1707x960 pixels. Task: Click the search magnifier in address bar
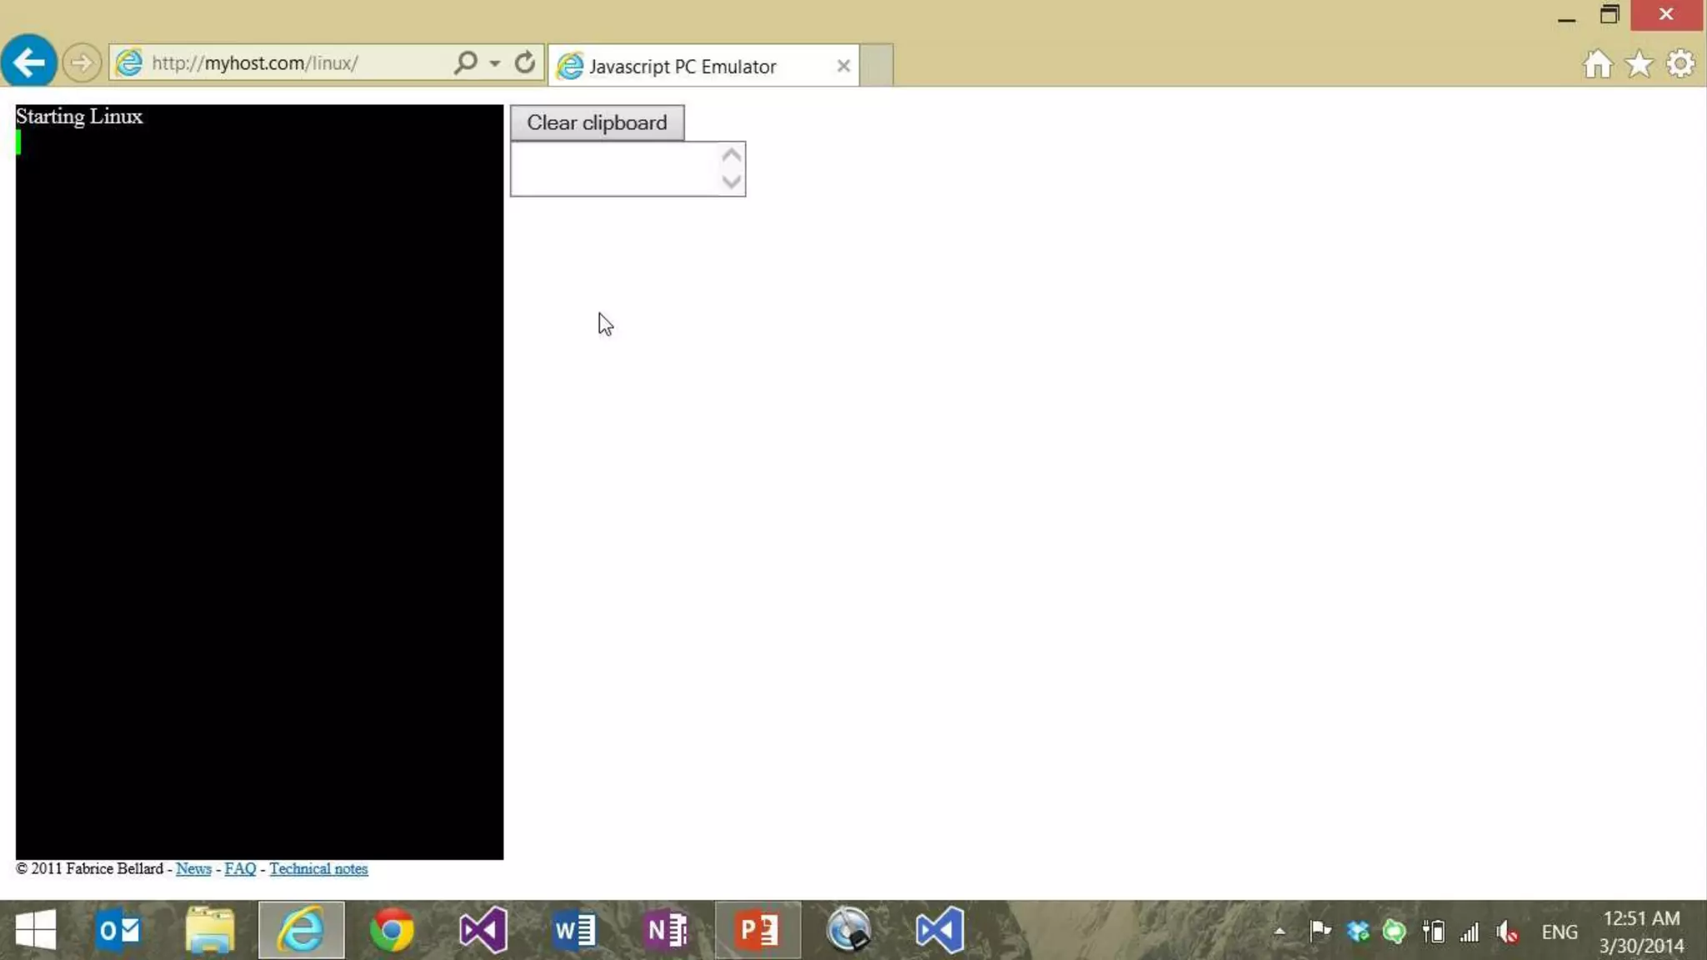coord(465,62)
